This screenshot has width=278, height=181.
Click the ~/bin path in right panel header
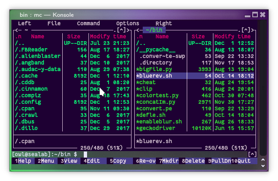[154, 30]
